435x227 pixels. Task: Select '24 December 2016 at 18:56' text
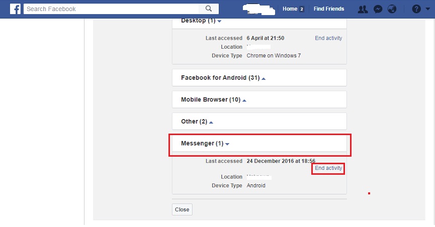click(281, 161)
